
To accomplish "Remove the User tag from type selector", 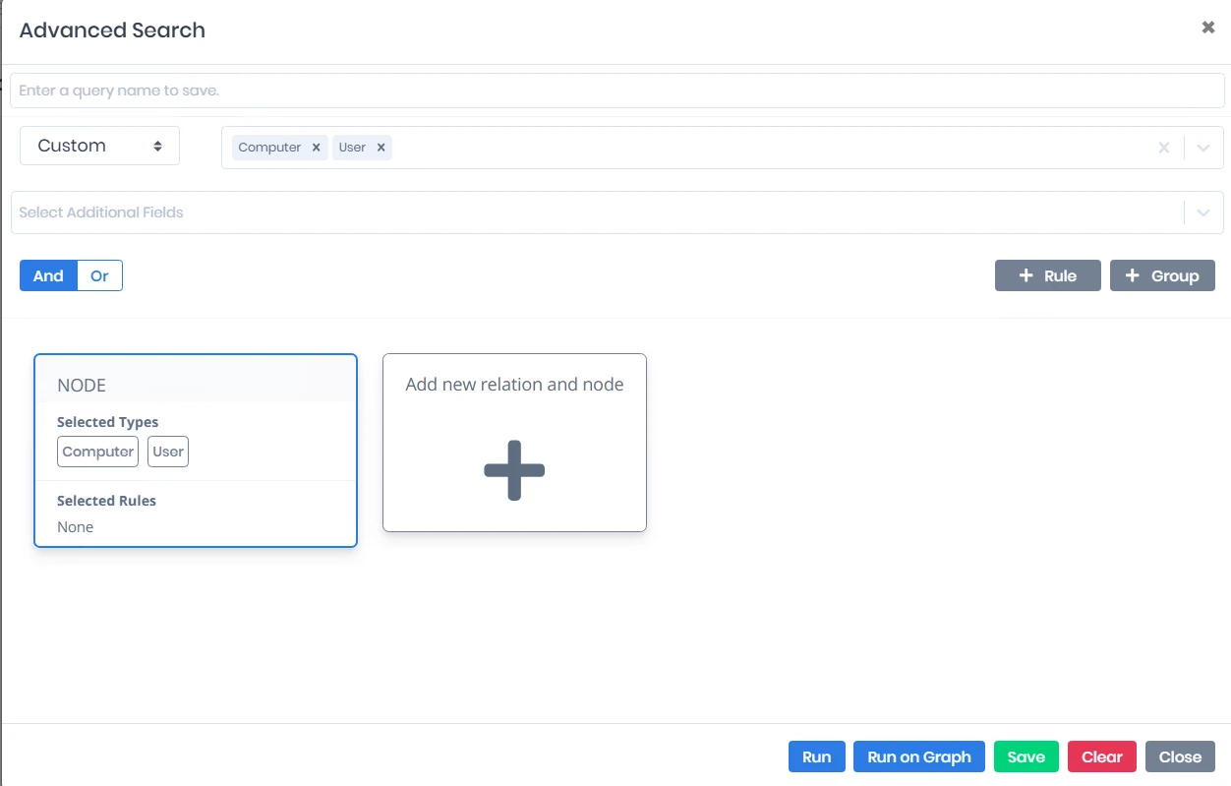I will tap(381, 148).
